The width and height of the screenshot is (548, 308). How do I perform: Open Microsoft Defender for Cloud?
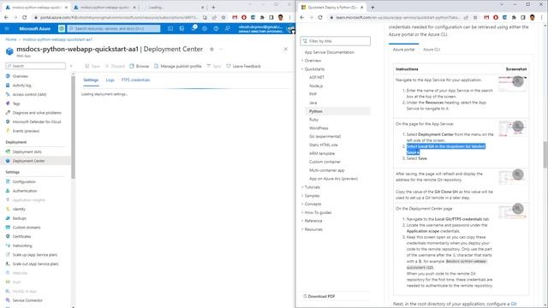(x=37, y=121)
